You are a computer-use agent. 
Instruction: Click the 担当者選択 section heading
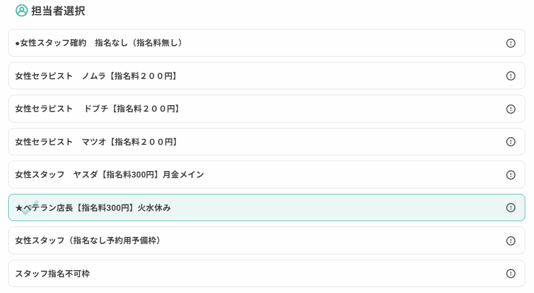pyautogui.click(x=58, y=10)
